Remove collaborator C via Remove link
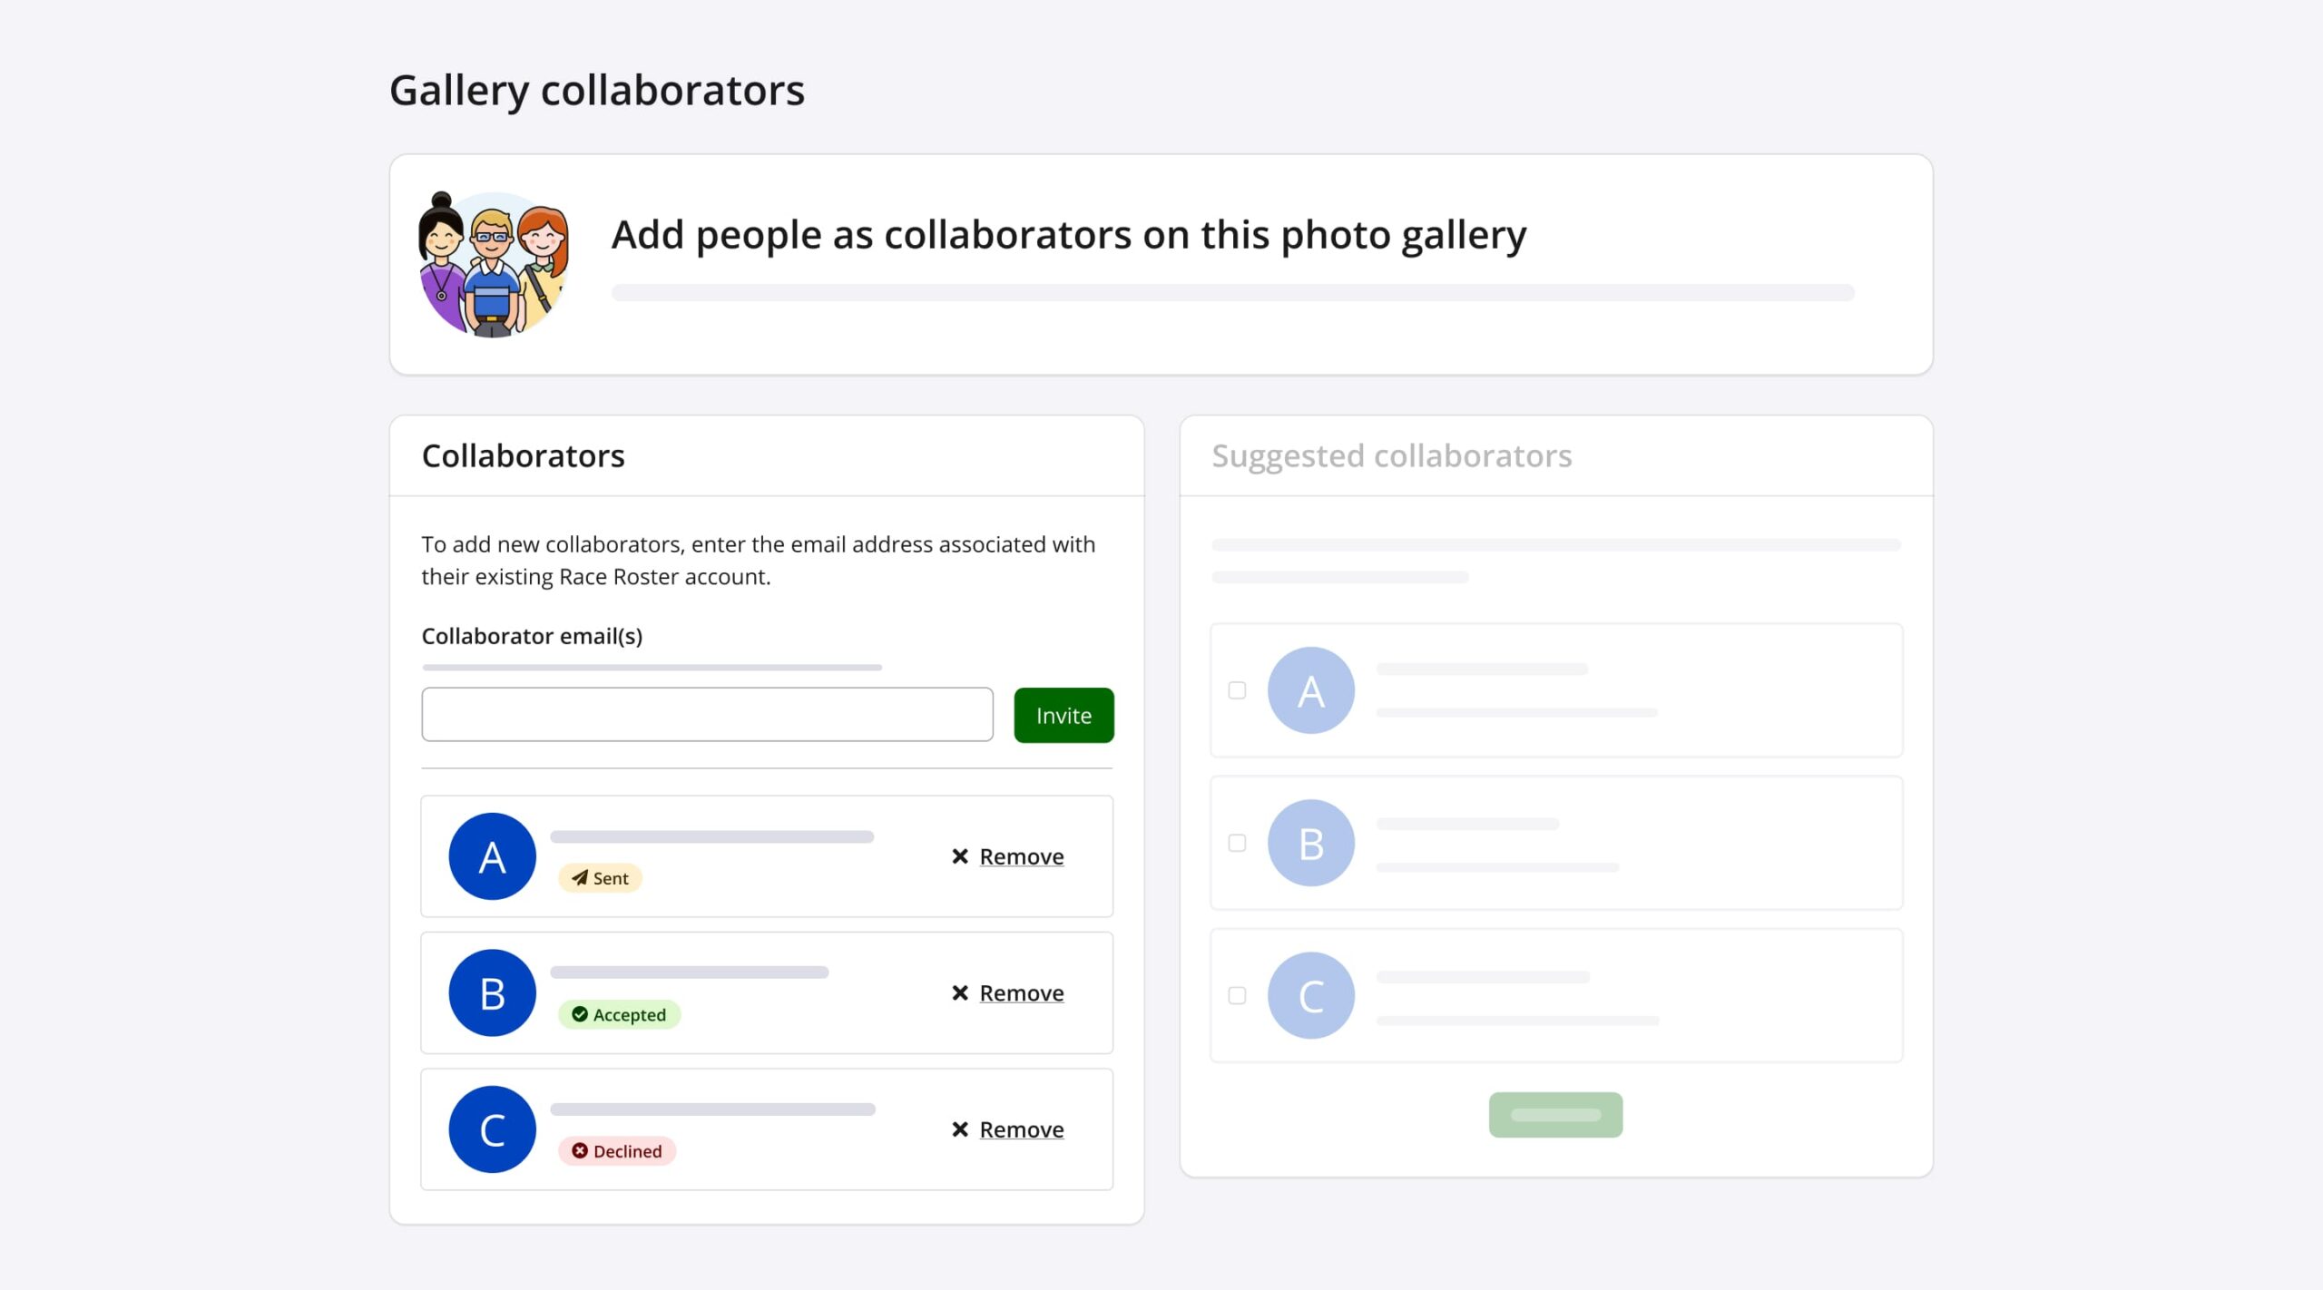 (1021, 1129)
